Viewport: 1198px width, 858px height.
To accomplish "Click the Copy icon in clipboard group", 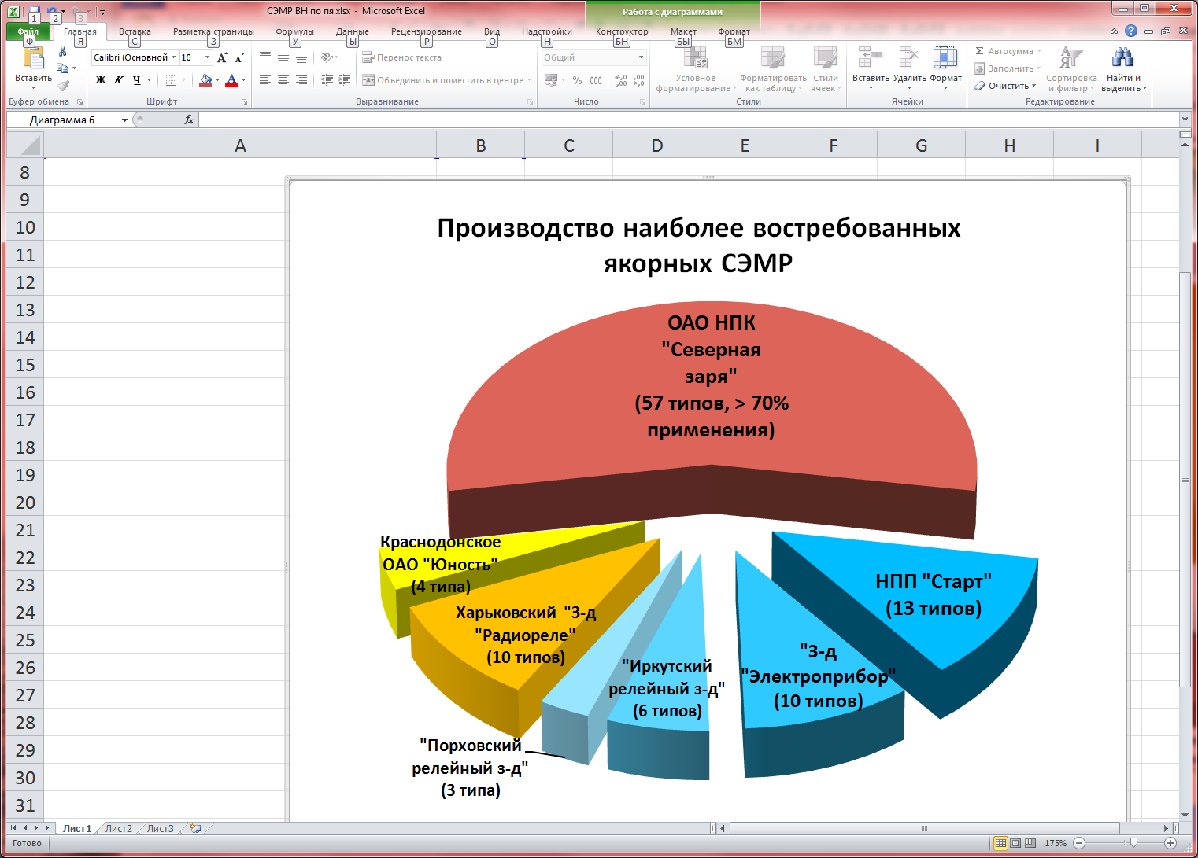I will [x=62, y=68].
